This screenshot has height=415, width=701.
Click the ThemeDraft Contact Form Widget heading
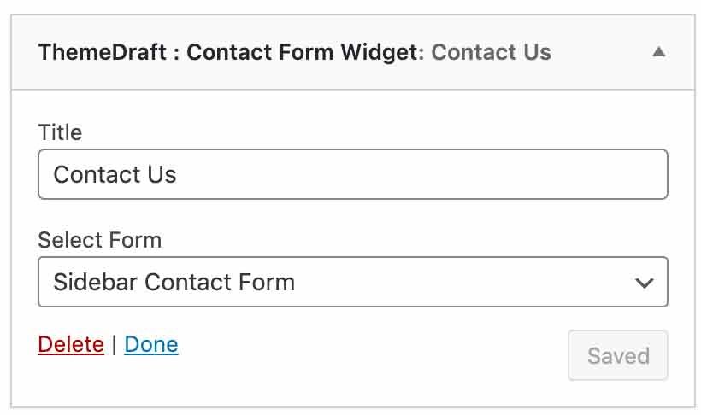point(231,52)
